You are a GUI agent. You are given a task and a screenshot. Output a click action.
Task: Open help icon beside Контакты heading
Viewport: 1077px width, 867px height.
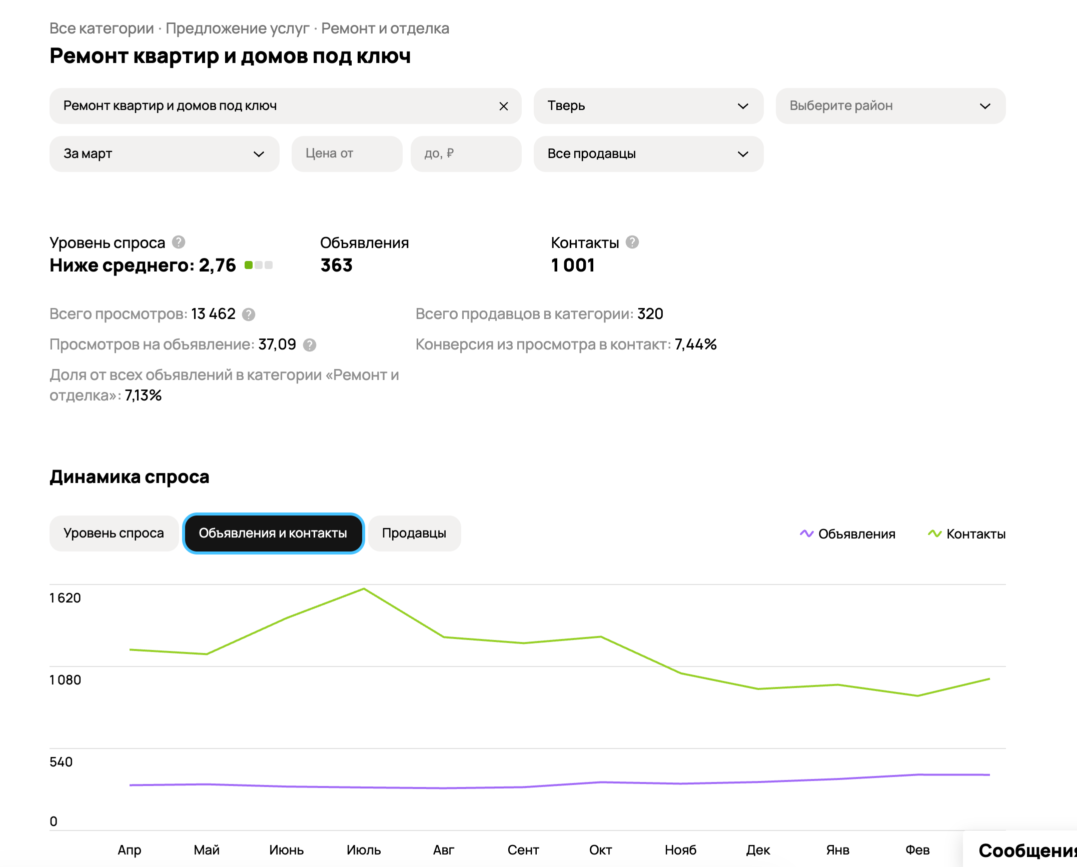click(632, 242)
